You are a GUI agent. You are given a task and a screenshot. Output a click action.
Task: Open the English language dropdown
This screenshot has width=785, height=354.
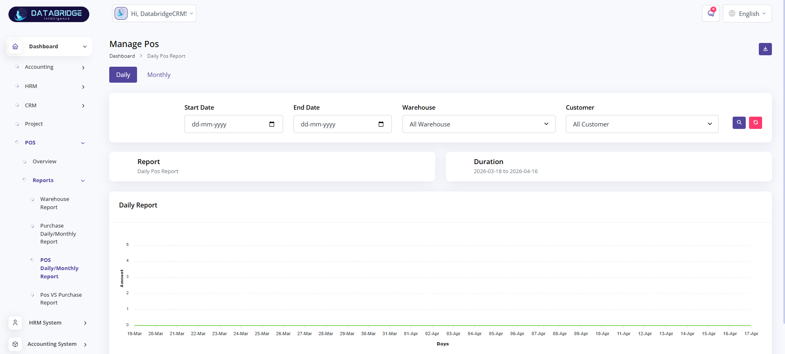[x=747, y=14]
